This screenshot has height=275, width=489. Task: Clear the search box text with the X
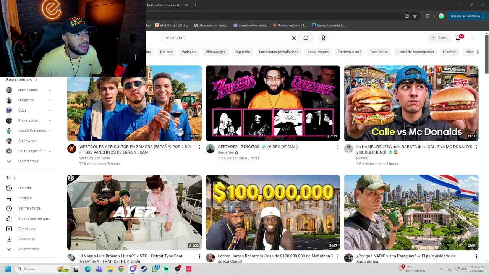point(294,38)
